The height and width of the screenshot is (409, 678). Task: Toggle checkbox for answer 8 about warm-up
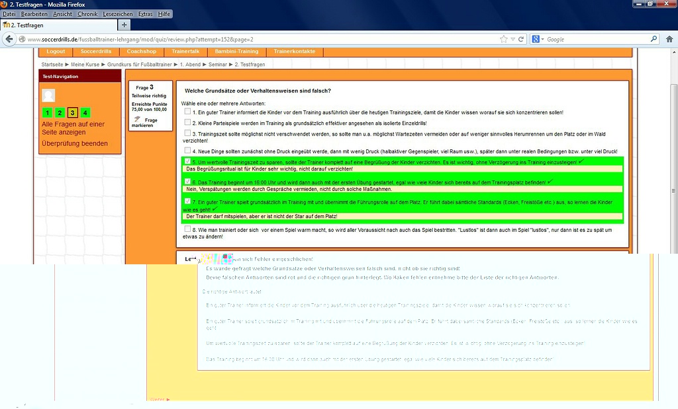188,229
